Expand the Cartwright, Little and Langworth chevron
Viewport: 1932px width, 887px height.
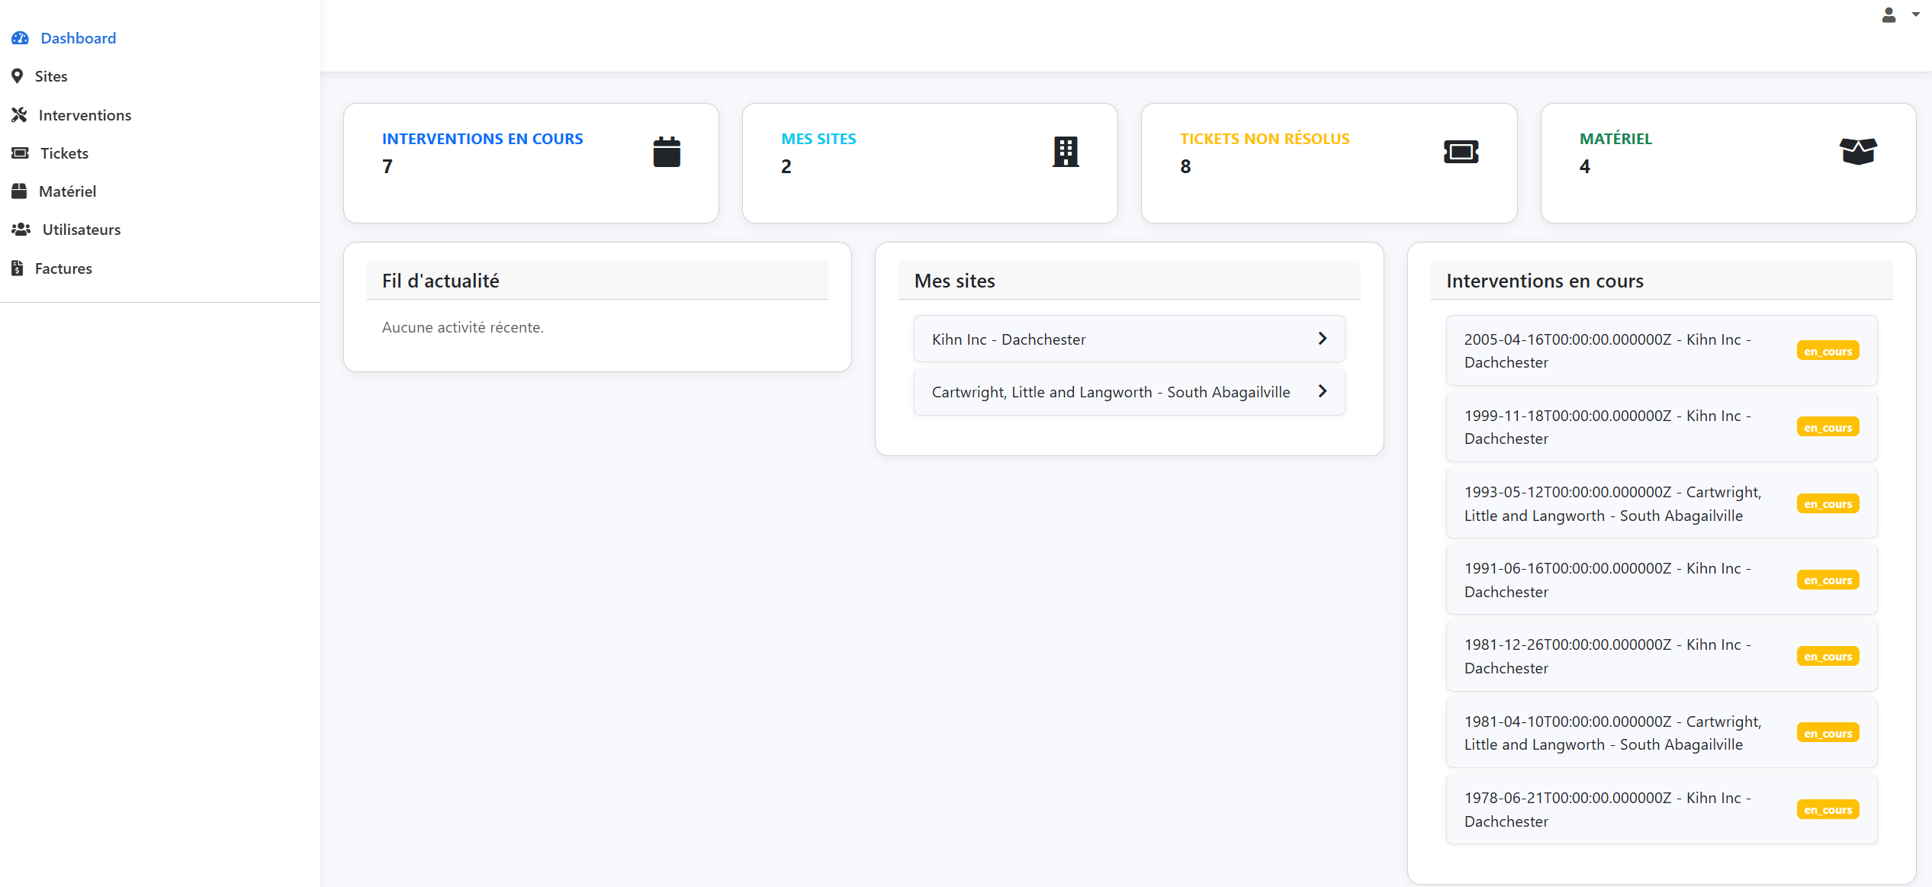[x=1322, y=390]
